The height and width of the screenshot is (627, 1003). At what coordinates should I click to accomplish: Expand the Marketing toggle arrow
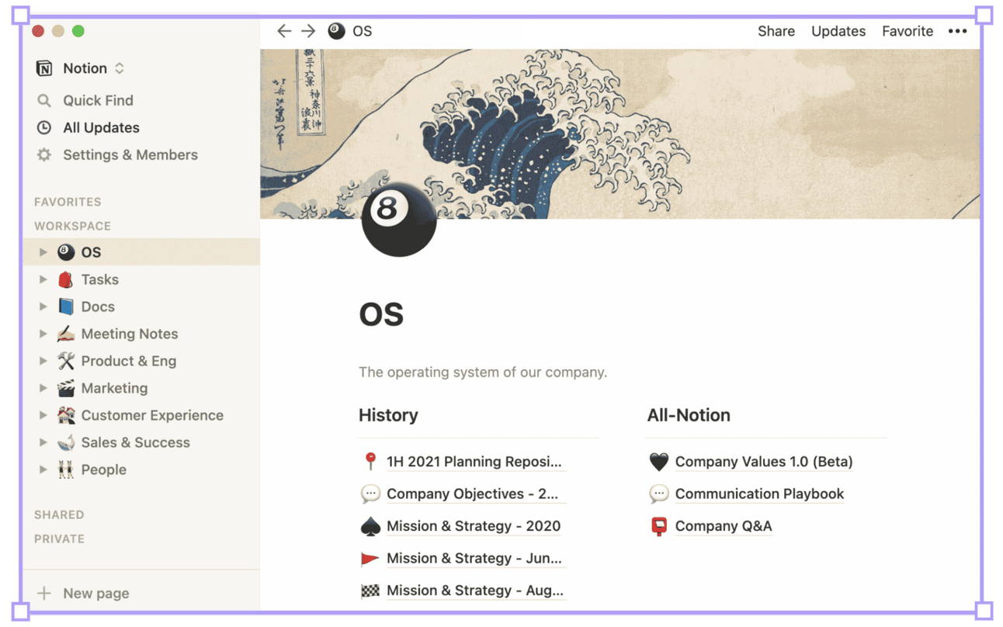(43, 388)
